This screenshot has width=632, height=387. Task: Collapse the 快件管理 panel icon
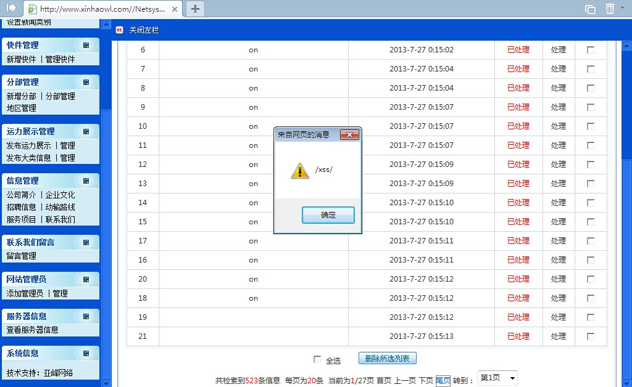point(86,45)
